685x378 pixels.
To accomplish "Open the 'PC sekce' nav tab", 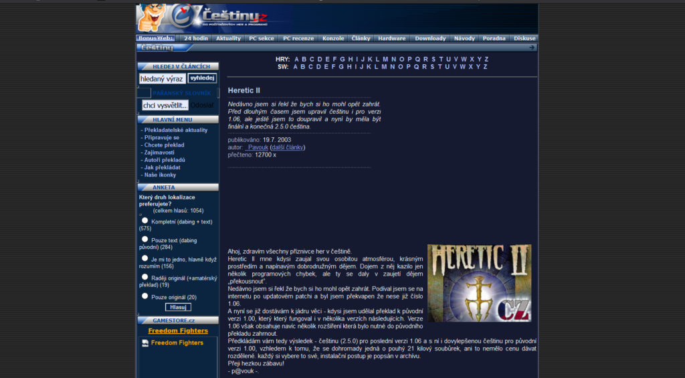I will click(x=262, y=38).
